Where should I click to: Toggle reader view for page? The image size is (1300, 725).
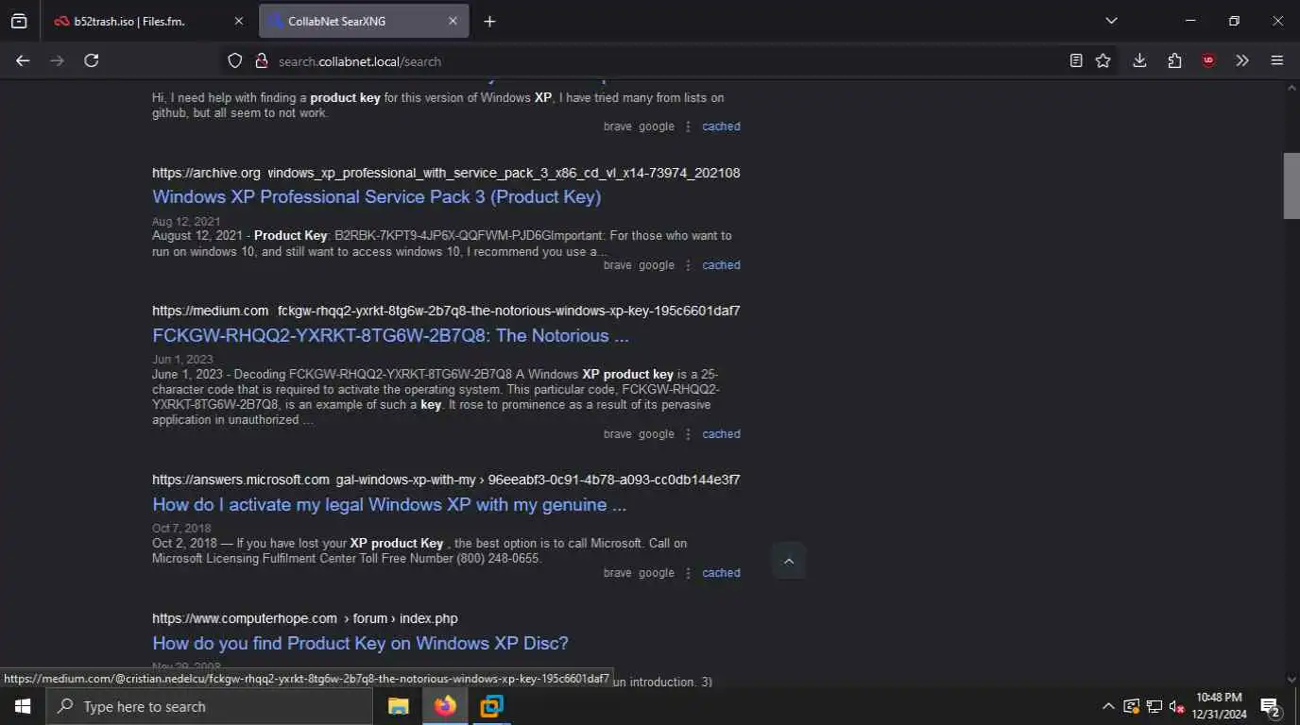pyautogui.click(x=1076, y=60)
